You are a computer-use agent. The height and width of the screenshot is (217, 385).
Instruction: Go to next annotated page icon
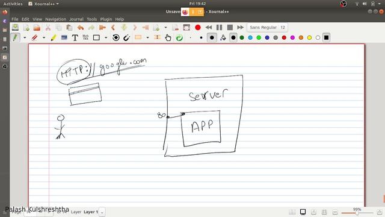coord(124,27)
